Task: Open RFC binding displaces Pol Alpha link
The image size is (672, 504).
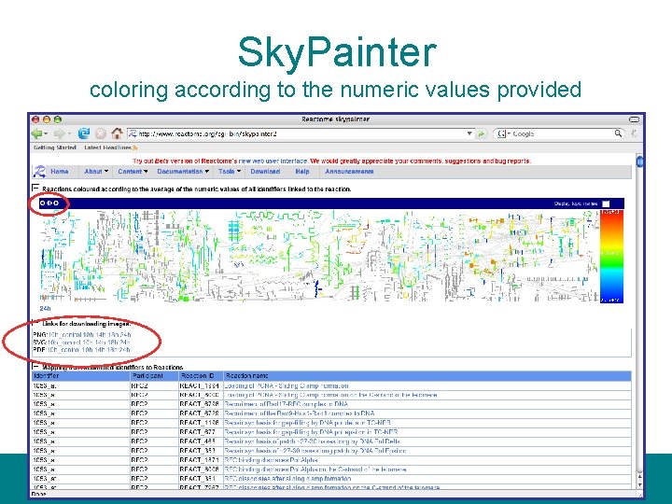Action: click(x=272, y=460)
